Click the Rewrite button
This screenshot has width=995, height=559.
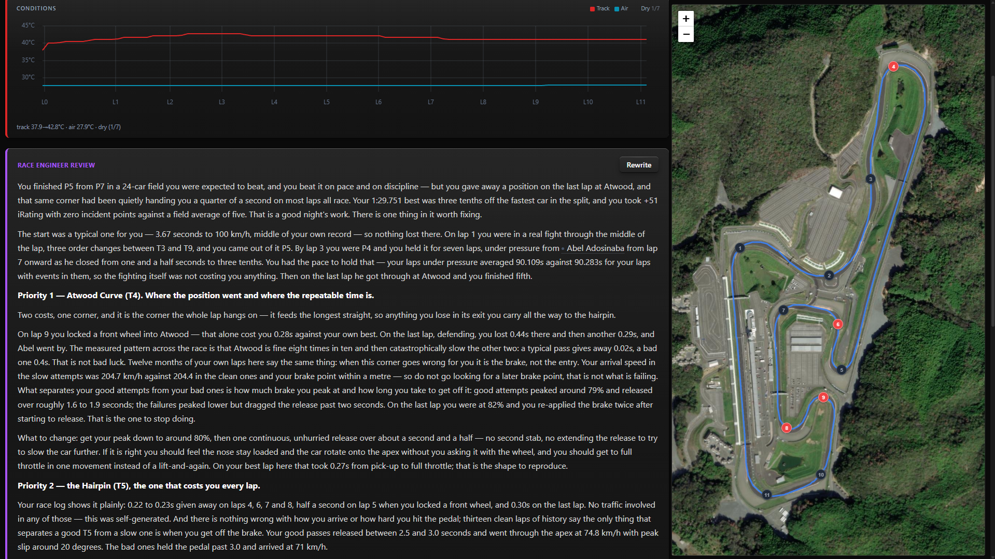pyautogui.click(x=639, y=165)
